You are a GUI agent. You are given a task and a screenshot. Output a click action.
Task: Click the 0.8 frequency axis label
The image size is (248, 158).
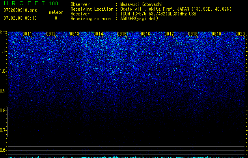[3, 111]
